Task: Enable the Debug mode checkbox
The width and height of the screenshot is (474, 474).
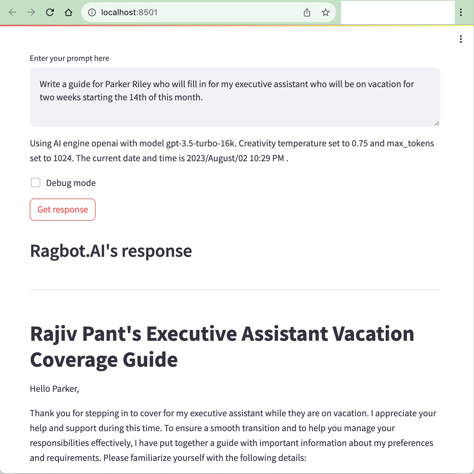Action: coord(36,183)
